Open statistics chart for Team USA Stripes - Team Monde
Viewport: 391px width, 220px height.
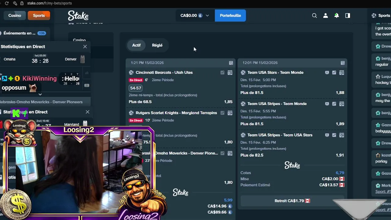334,104
